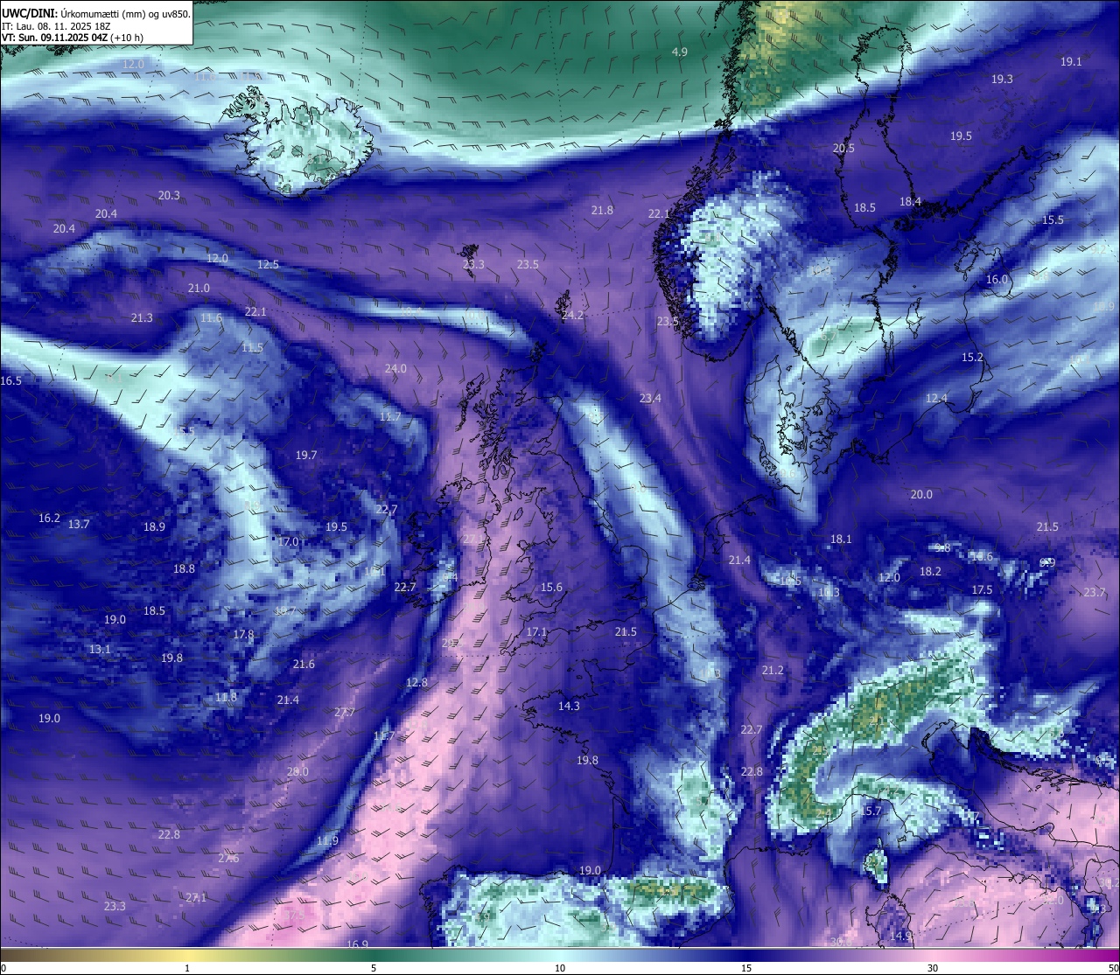
Task: Click the 30 tick on the color scale
Action: coord(933,968)
